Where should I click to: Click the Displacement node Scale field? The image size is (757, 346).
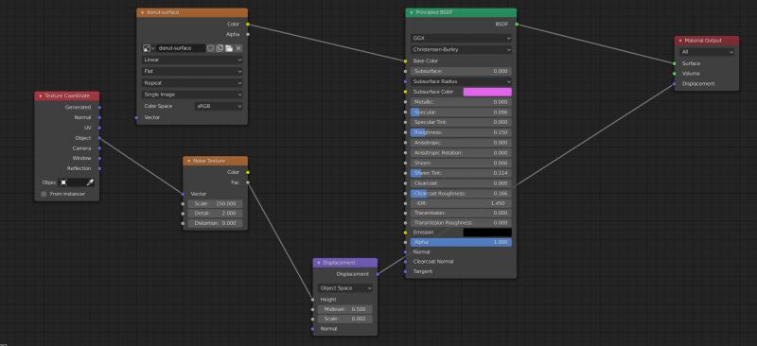point(345,319)
